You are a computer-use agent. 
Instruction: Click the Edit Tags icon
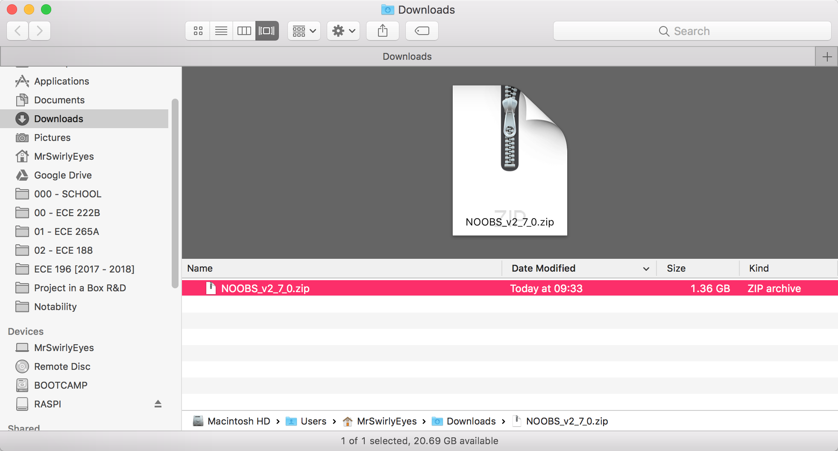coord(422,31)
